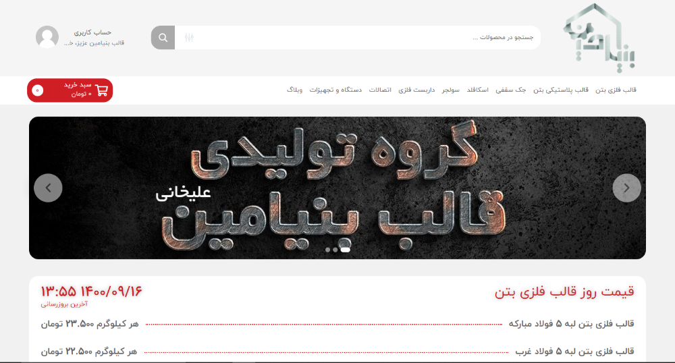Click the shopping cart icon
The height and width of the screenshot is (363, 675).
click(x=102, y=90)
